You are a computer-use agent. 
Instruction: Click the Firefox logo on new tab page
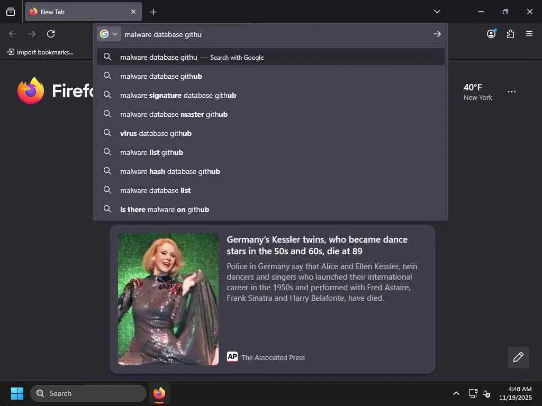(x=31, y=90)
